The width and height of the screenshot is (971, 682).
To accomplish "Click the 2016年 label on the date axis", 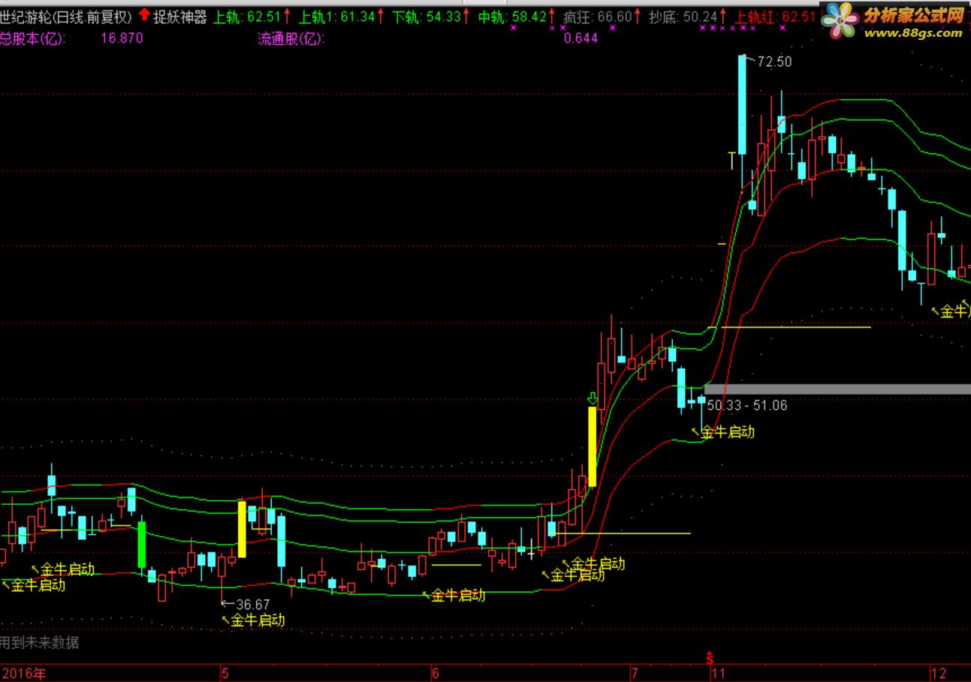I will click(24, 674).
